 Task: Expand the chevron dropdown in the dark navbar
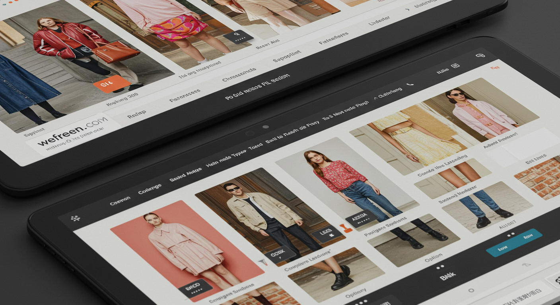(375, 98)
